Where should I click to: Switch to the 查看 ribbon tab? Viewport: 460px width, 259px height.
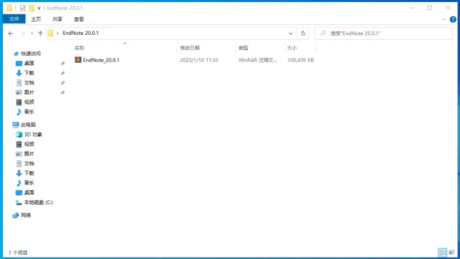point(79,19)
